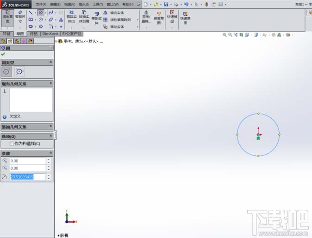Open the 帮助(H) menu

coord(128,4)
